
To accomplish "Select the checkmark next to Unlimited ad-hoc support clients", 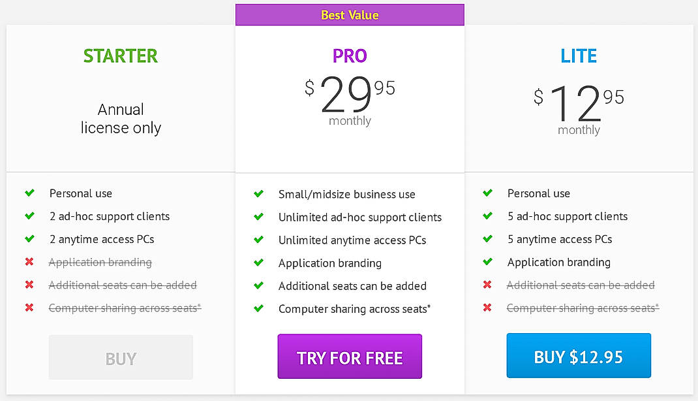I will click(258, 216).
